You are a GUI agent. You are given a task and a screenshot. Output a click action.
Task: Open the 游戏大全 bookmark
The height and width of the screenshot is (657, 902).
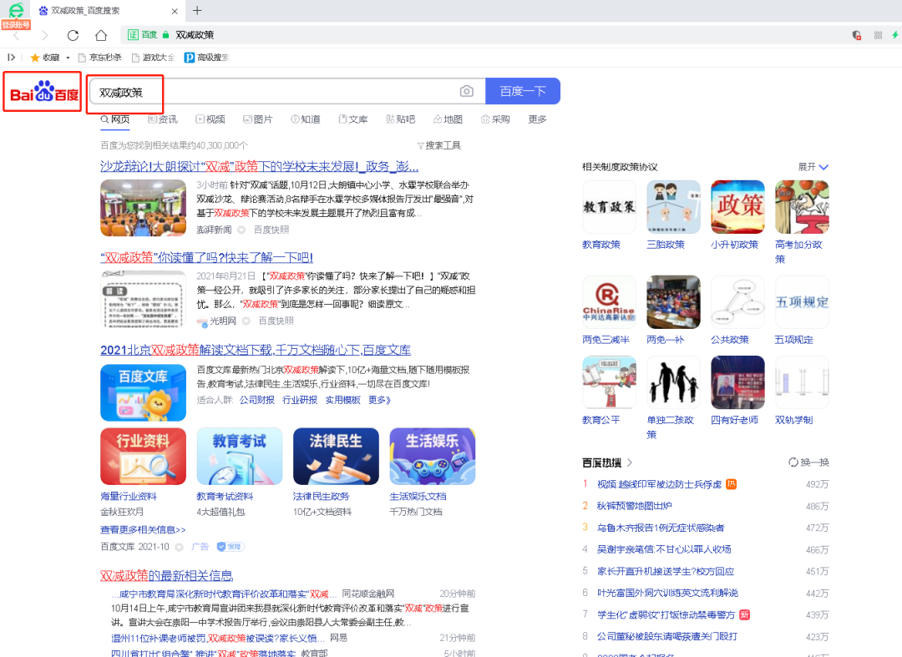tap(153, 58)
